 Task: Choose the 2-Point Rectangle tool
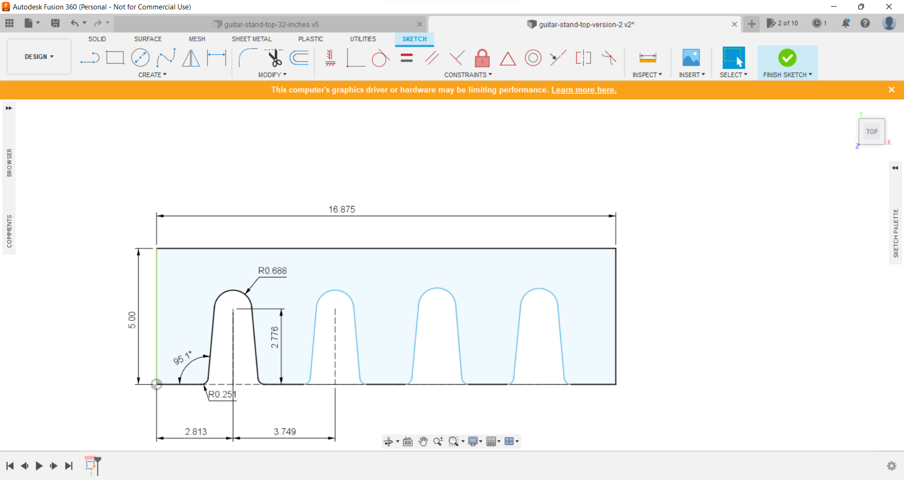[x=115, y=57]
